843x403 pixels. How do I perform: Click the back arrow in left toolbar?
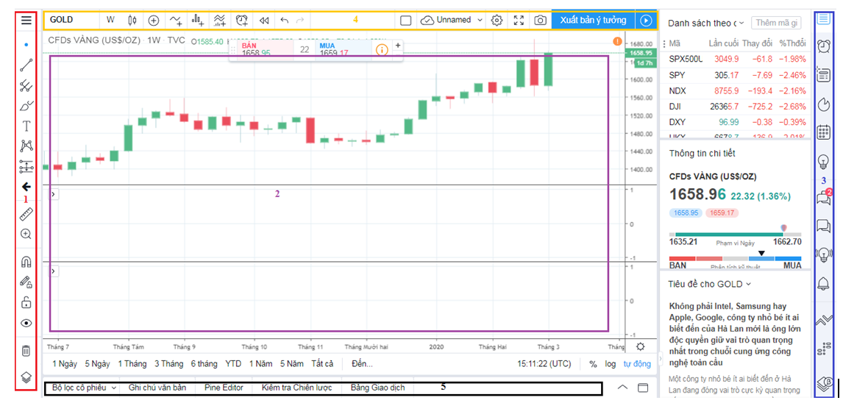tap(26, 187)
